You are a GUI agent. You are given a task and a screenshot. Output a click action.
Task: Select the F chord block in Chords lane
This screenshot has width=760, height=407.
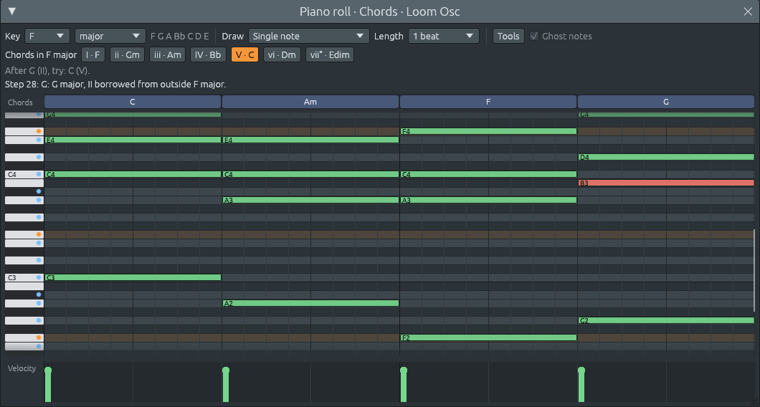(x=488, y=102)
